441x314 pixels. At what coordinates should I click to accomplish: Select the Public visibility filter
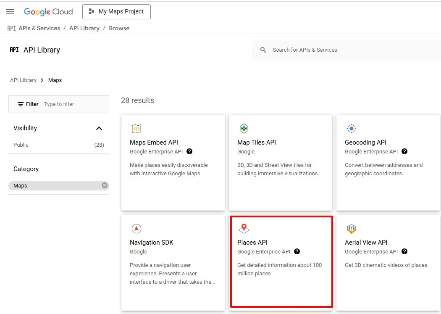[x=21, y=145]
